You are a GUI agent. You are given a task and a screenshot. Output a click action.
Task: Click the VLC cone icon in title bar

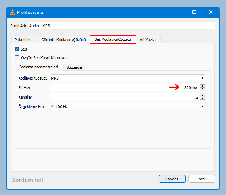pyautogui.click(x=12, y=12)
